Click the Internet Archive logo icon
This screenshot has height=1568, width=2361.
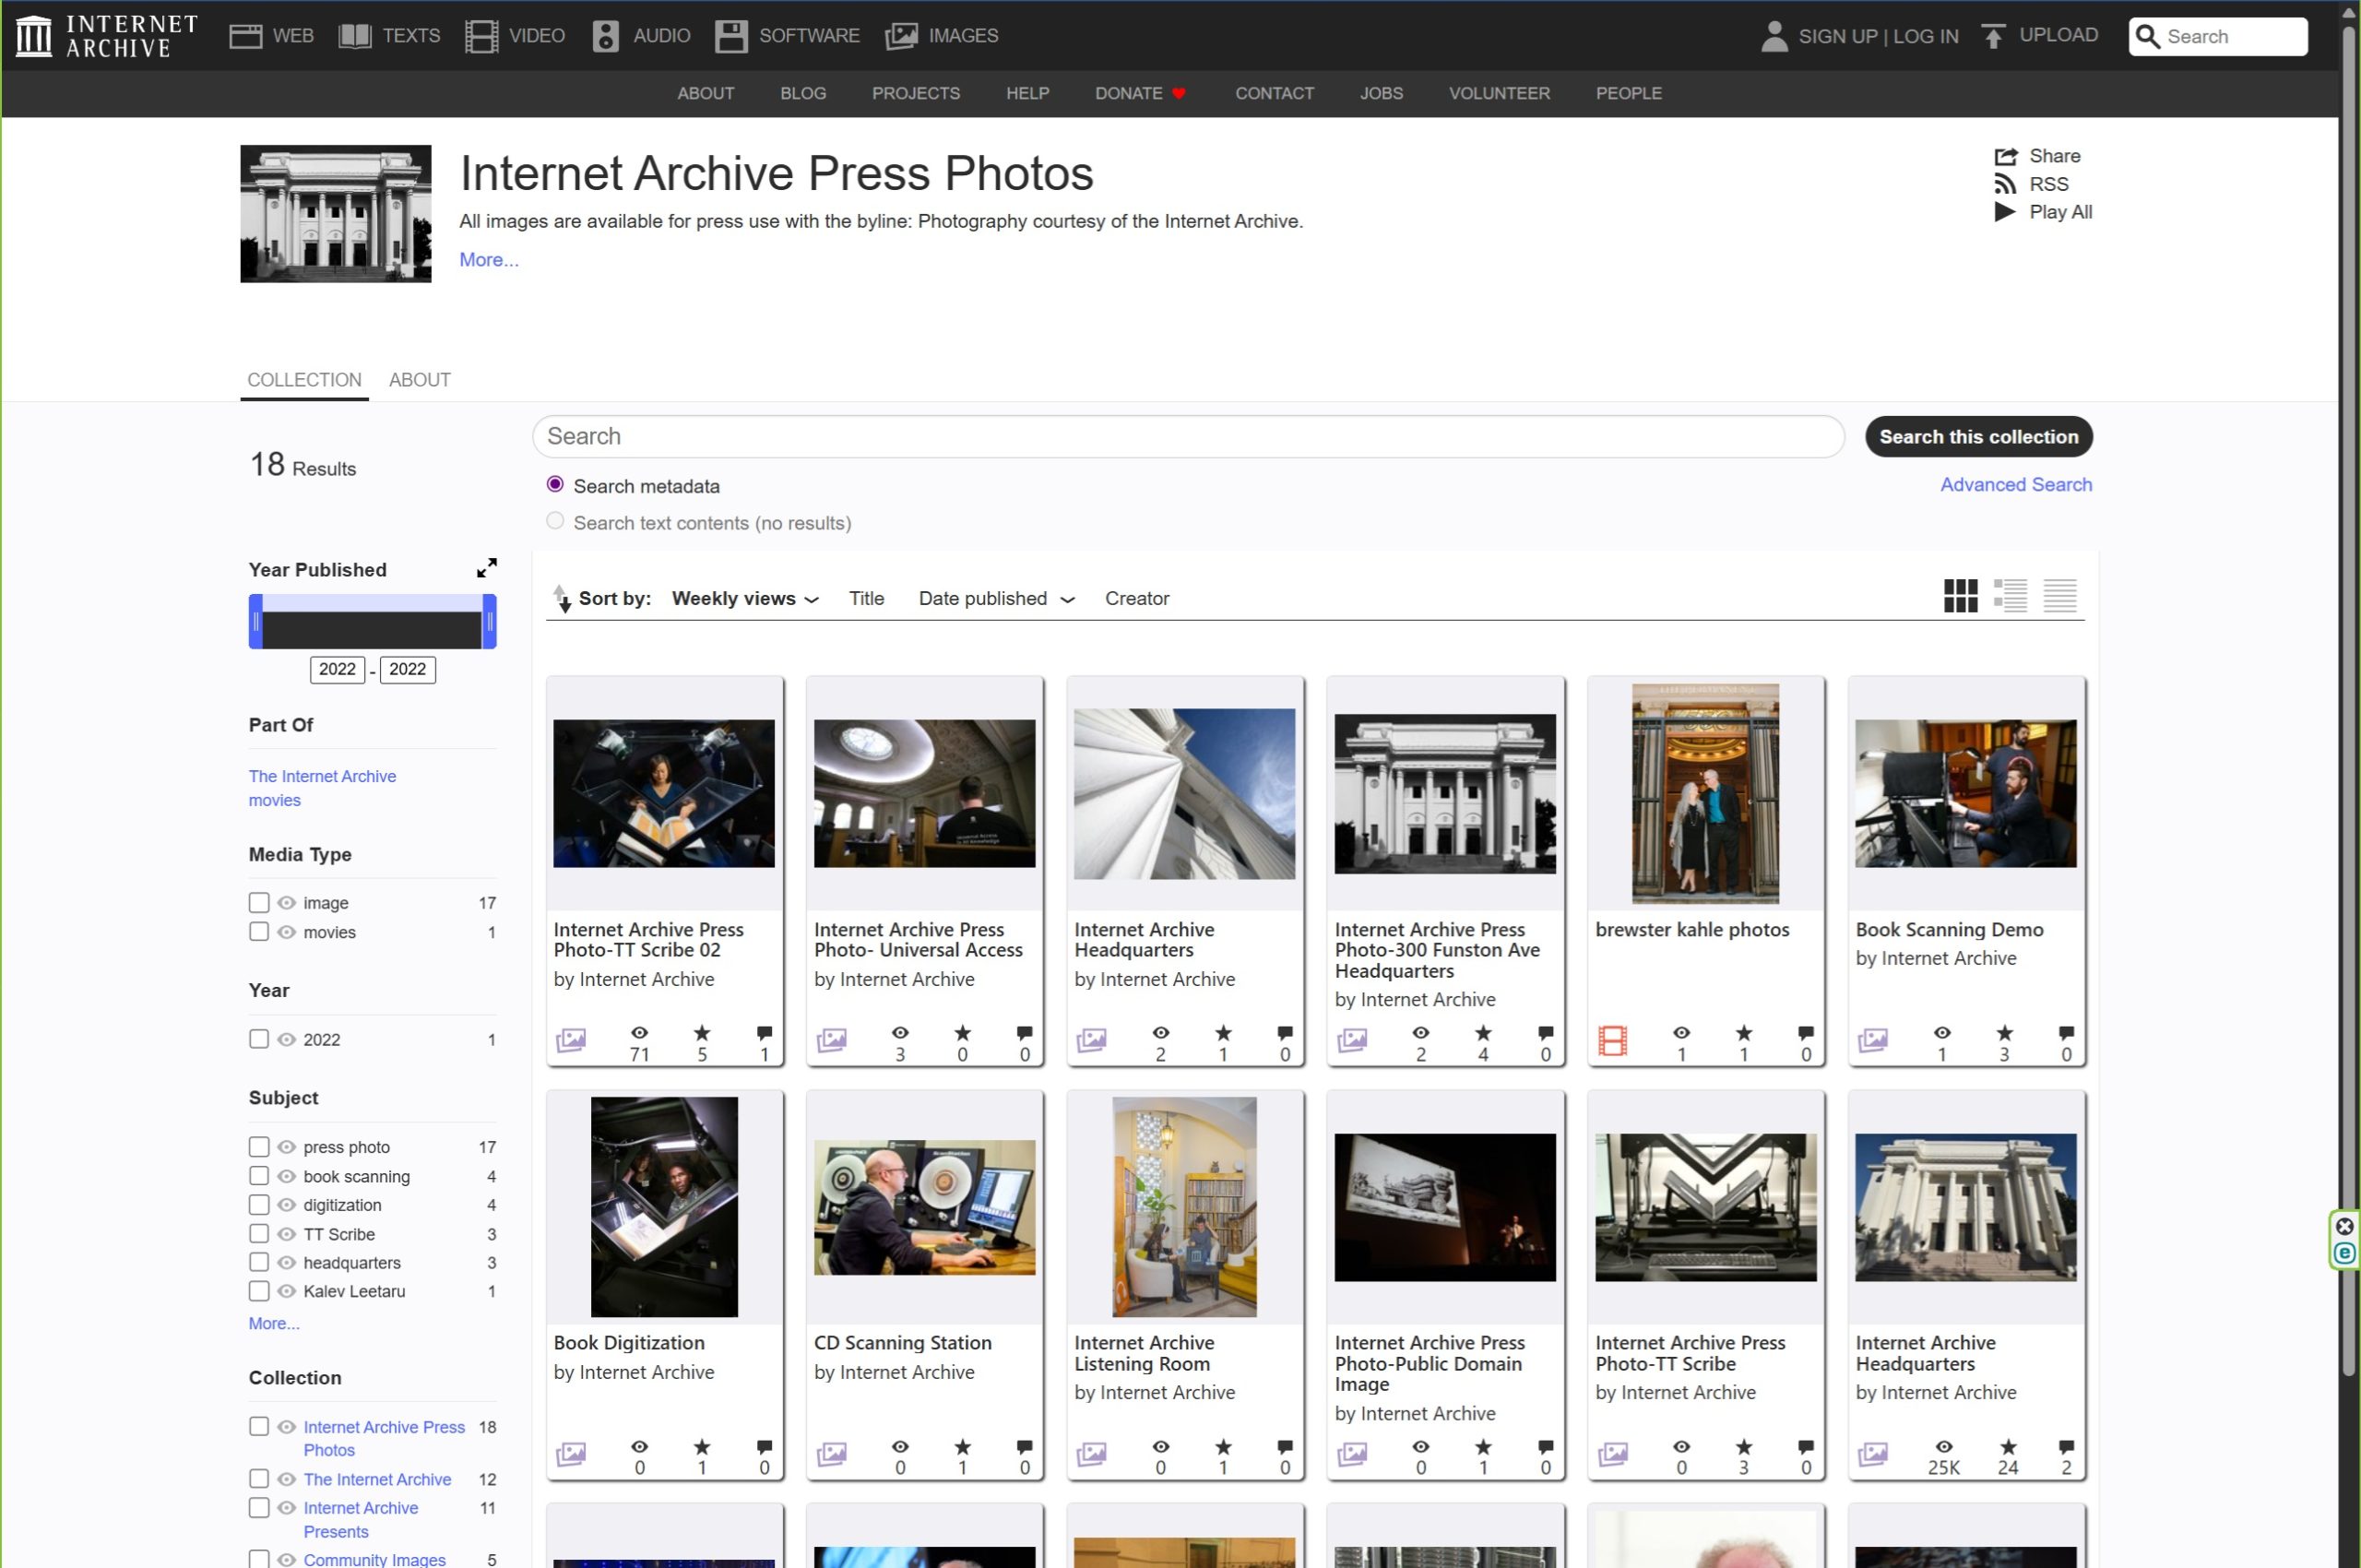pos(33,36)
